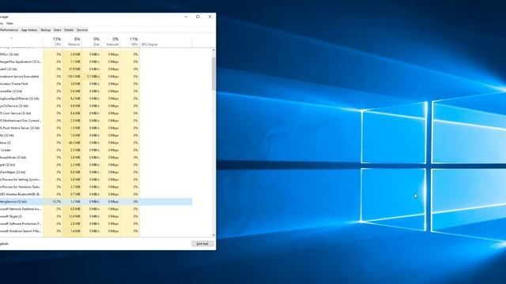Click the sort arrow above the Name column
506x284 pixels.
[x=11, y=38]
